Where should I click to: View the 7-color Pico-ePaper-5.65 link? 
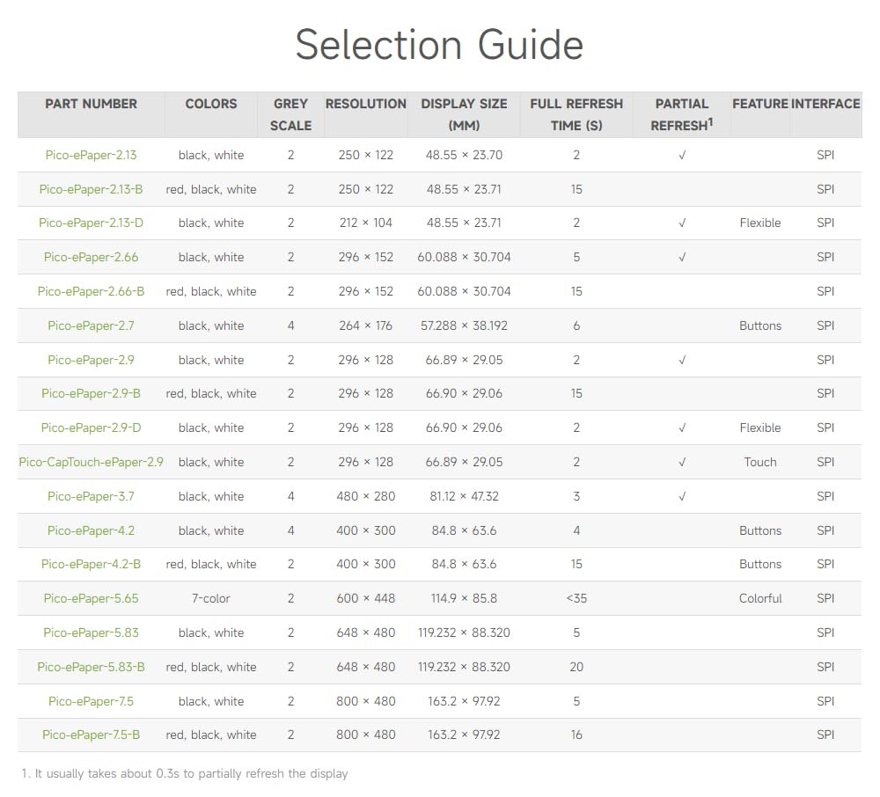tap(91, 598)
